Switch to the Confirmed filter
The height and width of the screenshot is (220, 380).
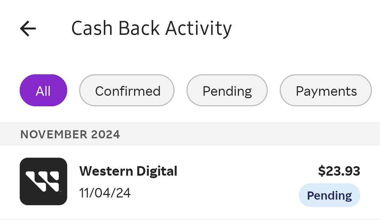[x=127, y=90]
